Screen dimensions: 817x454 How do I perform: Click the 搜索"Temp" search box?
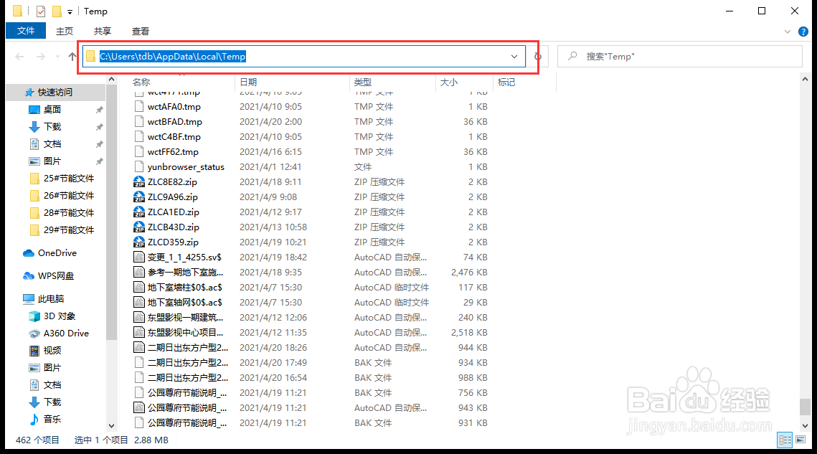[x=680, y=56]
